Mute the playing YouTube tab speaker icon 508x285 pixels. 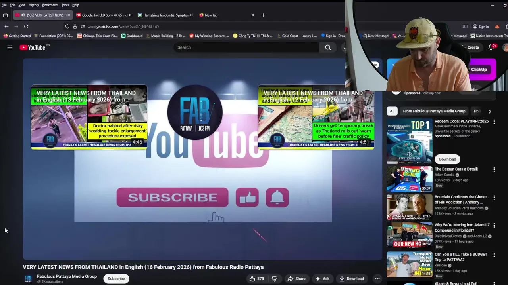(23, 15)
